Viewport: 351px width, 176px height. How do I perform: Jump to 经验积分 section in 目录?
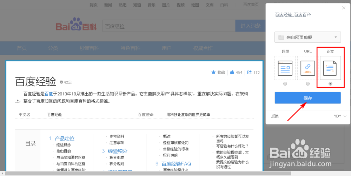[118, 151]
